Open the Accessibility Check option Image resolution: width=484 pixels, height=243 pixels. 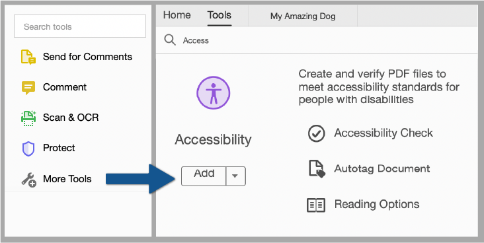pyautogui.click(x=370, y=133)
